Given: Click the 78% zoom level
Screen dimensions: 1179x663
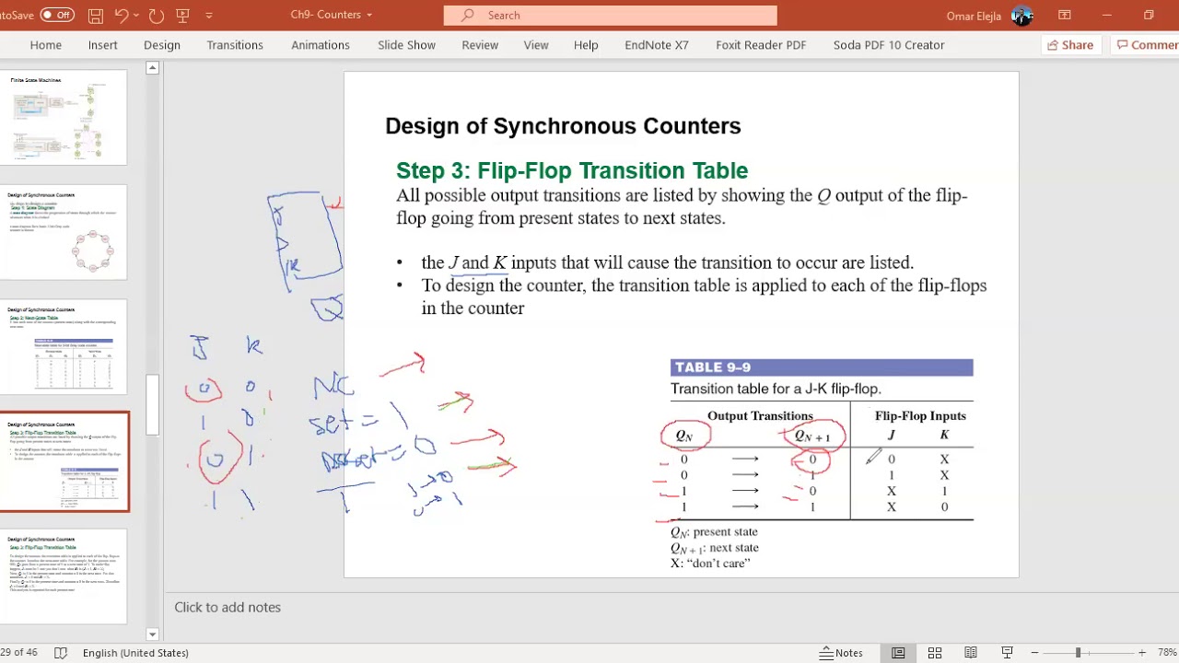Looking at the screenshot, I should (1167, 652).
